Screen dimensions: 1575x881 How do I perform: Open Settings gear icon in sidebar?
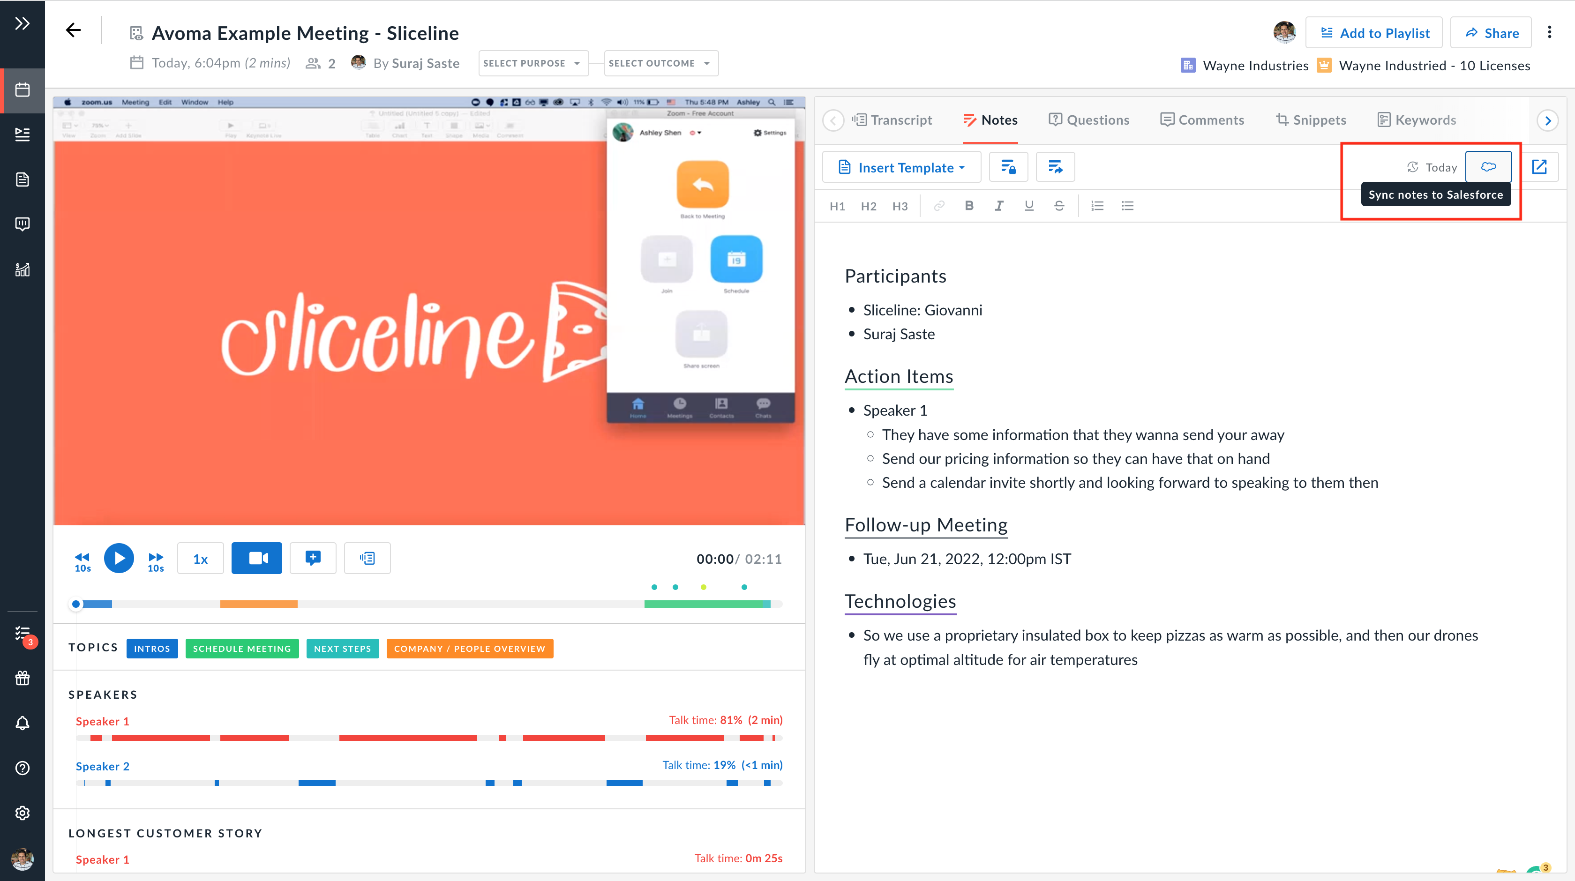[22, 813]
